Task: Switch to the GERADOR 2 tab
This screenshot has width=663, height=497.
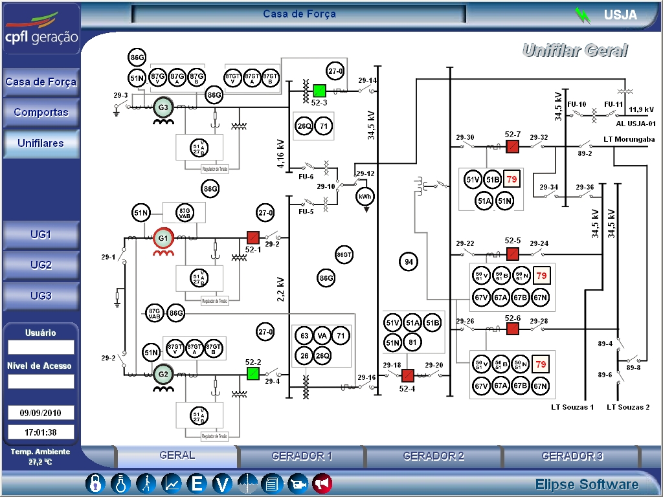Action: [433, 456]
